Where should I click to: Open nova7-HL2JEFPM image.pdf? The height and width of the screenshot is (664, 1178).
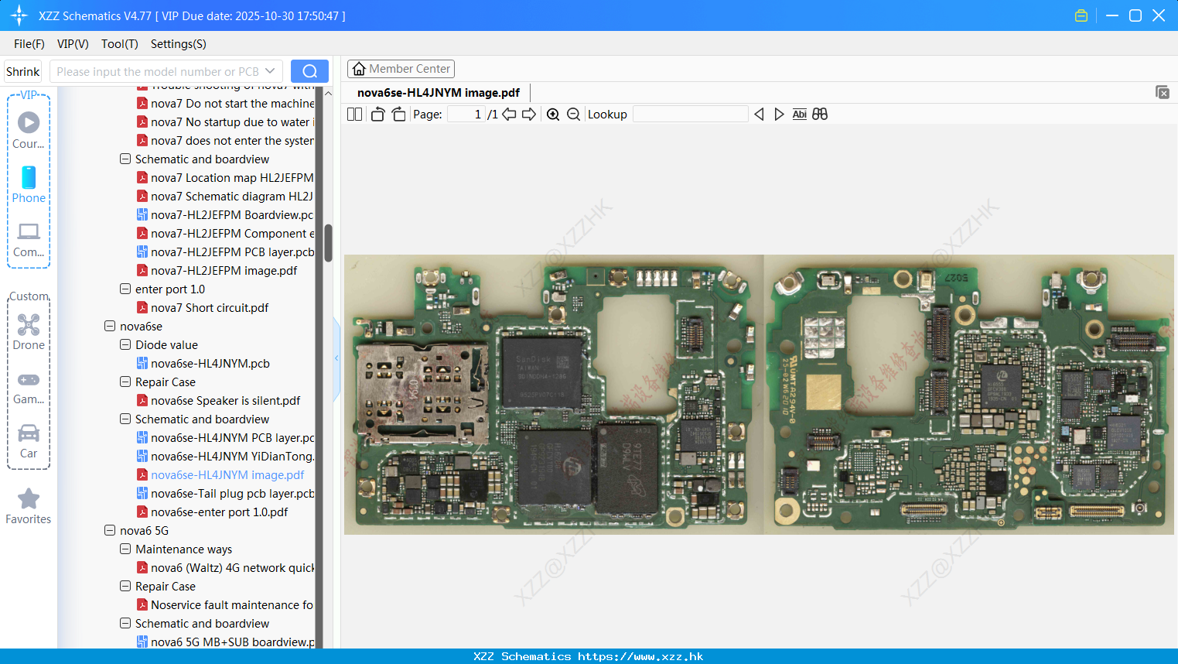tap(224, 271)
